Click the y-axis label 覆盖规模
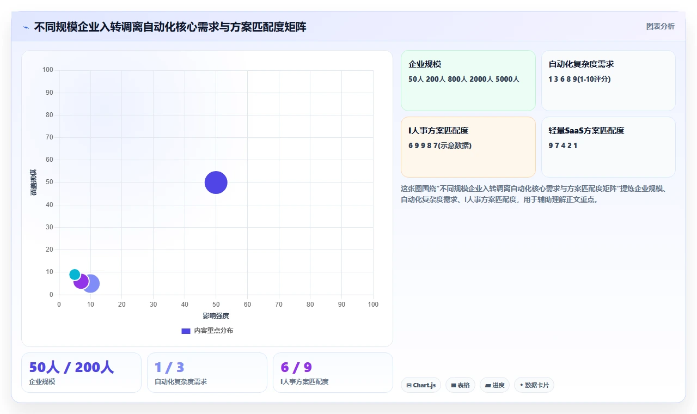 pyautogui.click(x=34, y=182)
